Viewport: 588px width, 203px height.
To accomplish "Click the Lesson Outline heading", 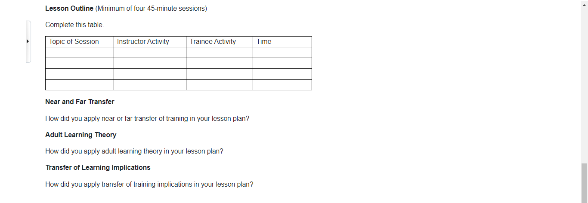I will pos(69,9).
